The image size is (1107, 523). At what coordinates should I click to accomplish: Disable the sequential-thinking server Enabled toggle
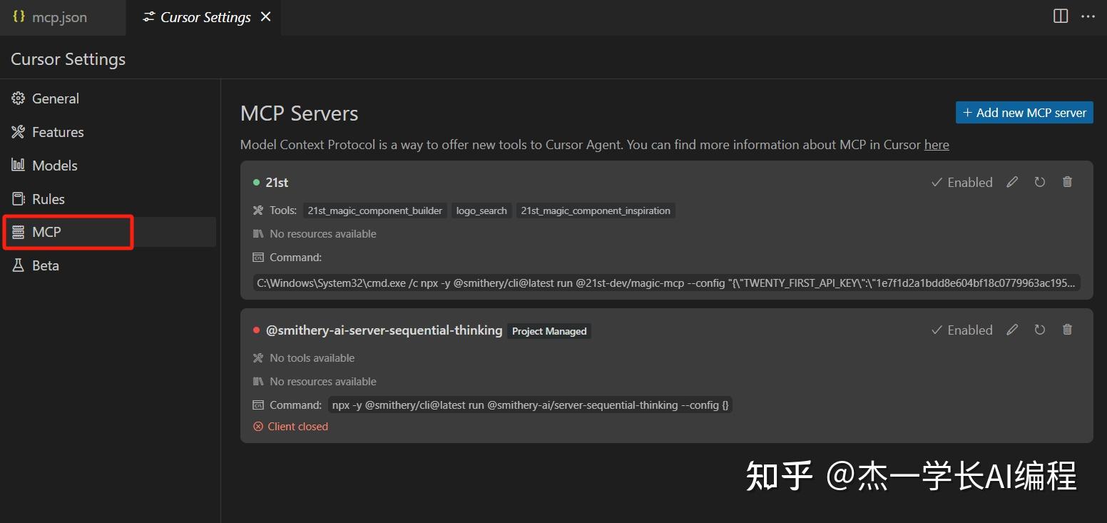pyautogui.click(x=962, y=330)
